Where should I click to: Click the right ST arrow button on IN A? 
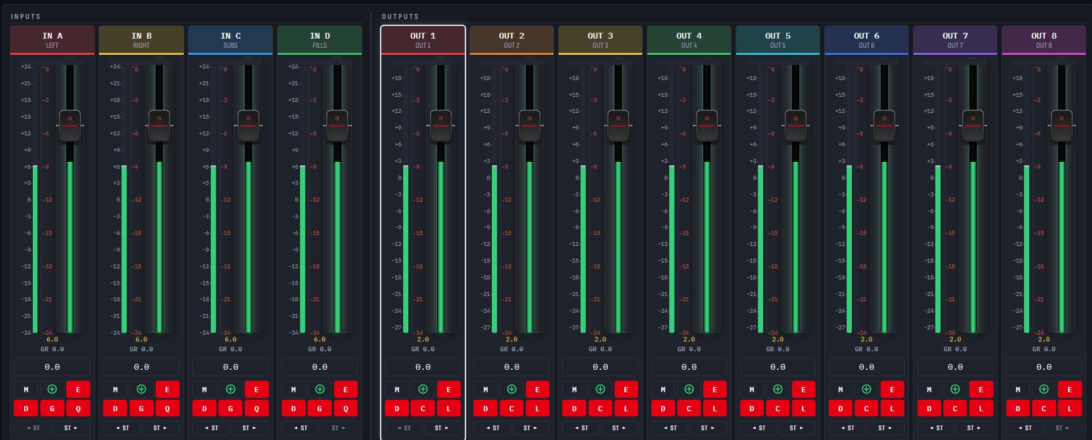71,428
